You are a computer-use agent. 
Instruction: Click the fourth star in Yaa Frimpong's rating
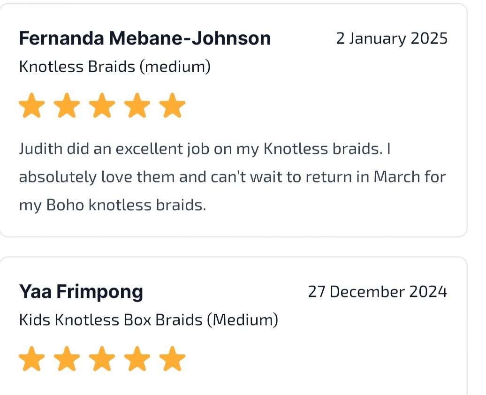point(137,359)
